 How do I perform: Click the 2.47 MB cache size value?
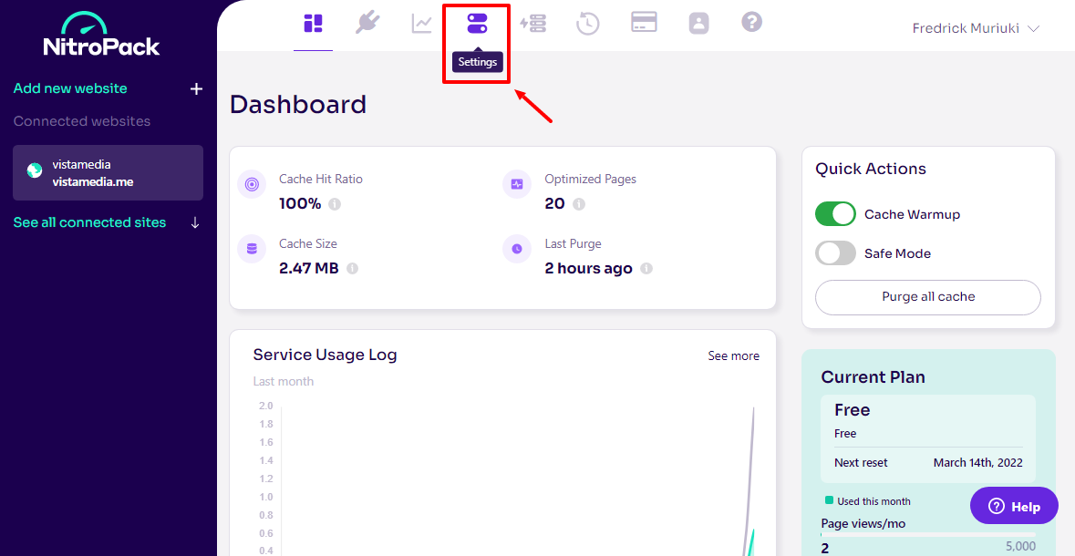[308, 268]
